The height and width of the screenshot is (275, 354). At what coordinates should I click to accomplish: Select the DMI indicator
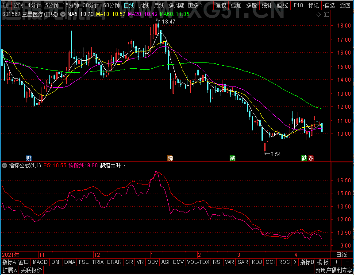(56, 262)
